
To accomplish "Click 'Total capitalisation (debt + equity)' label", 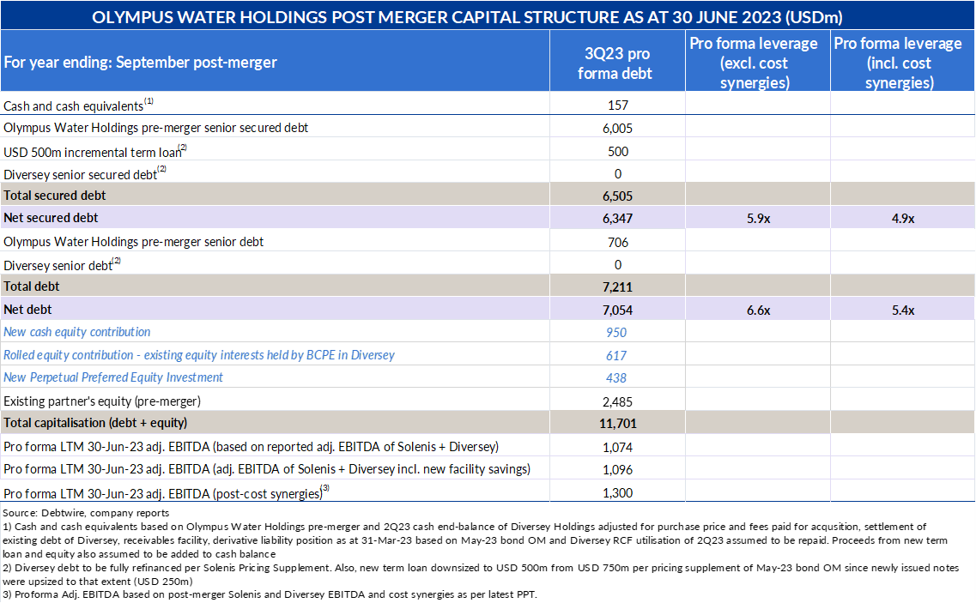I will point(95,423).
